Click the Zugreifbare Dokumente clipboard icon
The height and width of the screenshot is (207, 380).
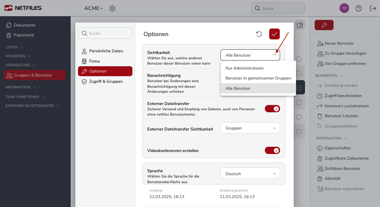[320, 159]
